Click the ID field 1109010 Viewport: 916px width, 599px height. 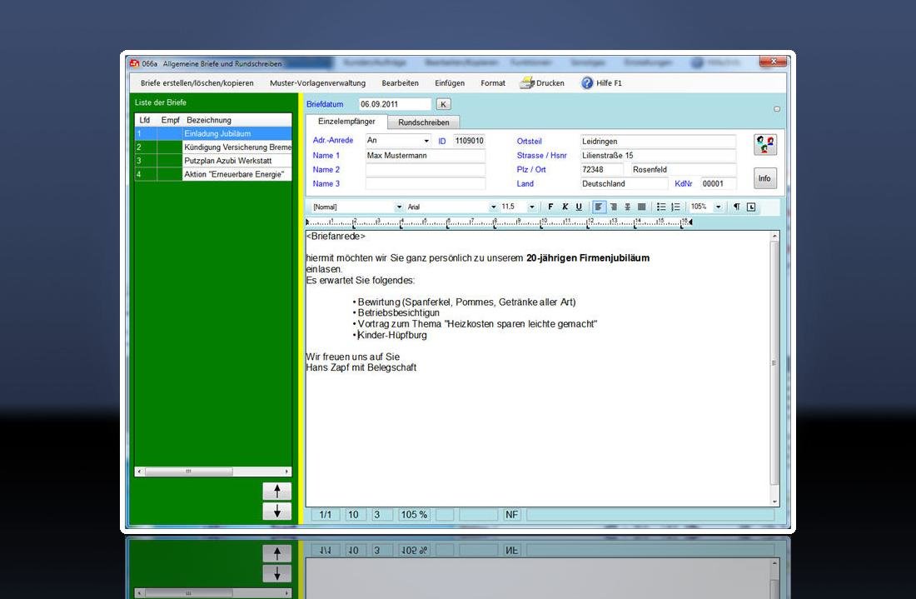point(469,141)
